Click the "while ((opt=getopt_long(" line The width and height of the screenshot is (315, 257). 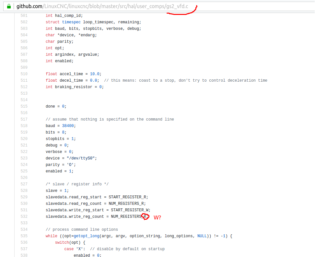(x=139, y=236)
